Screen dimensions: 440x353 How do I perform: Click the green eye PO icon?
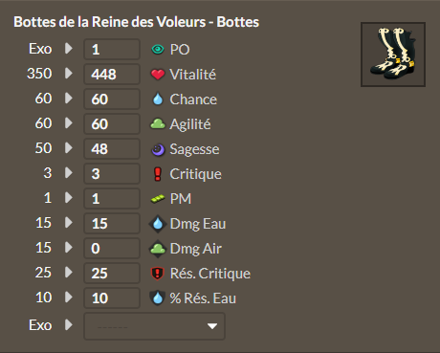[158, 50]
